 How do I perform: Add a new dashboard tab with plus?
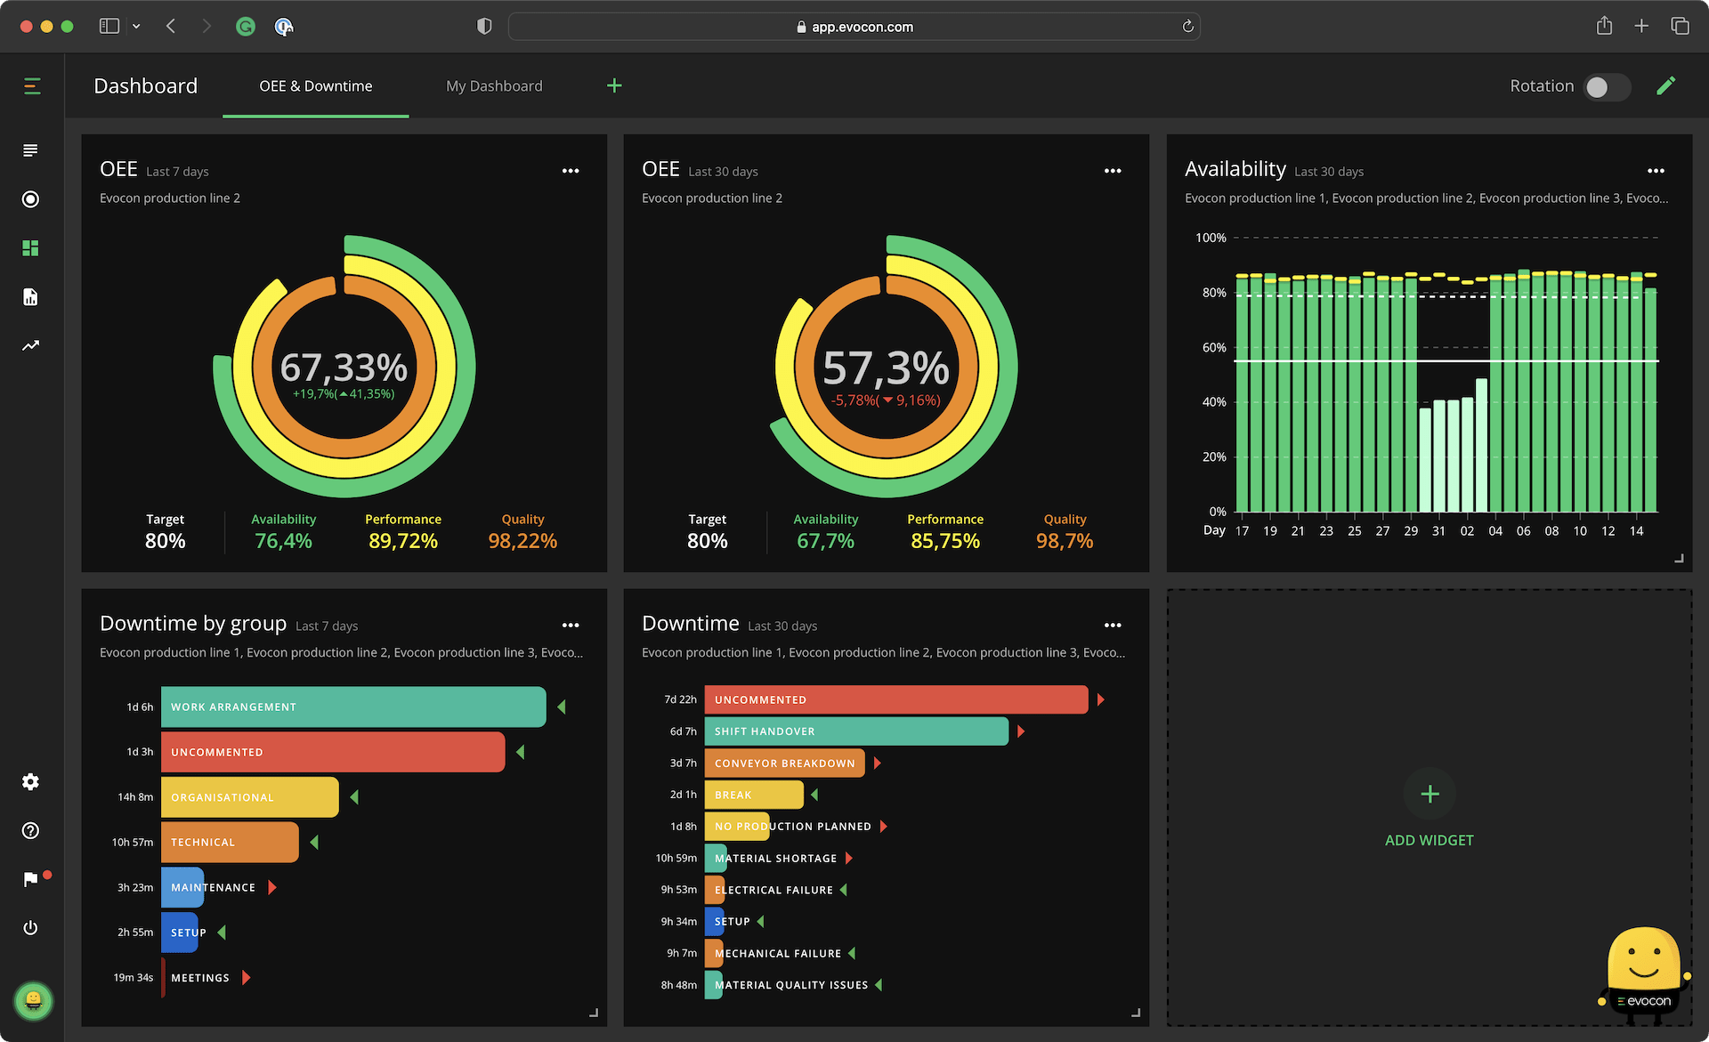[x=614, y=85]
